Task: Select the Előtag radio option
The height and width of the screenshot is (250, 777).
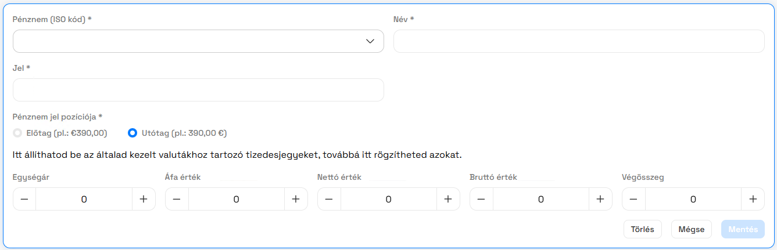Action: coord(17,133)
